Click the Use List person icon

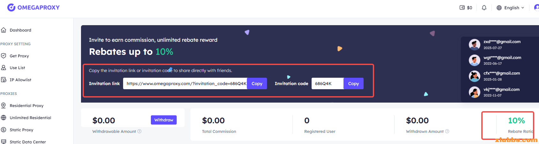click(4, 68)
